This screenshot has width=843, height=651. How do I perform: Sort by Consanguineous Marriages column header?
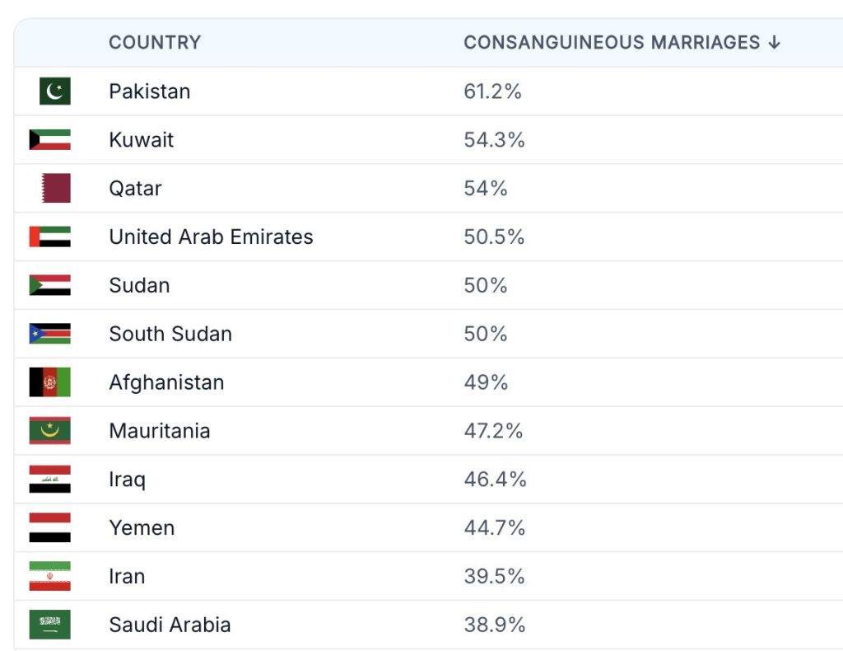[x=612, y=43]
